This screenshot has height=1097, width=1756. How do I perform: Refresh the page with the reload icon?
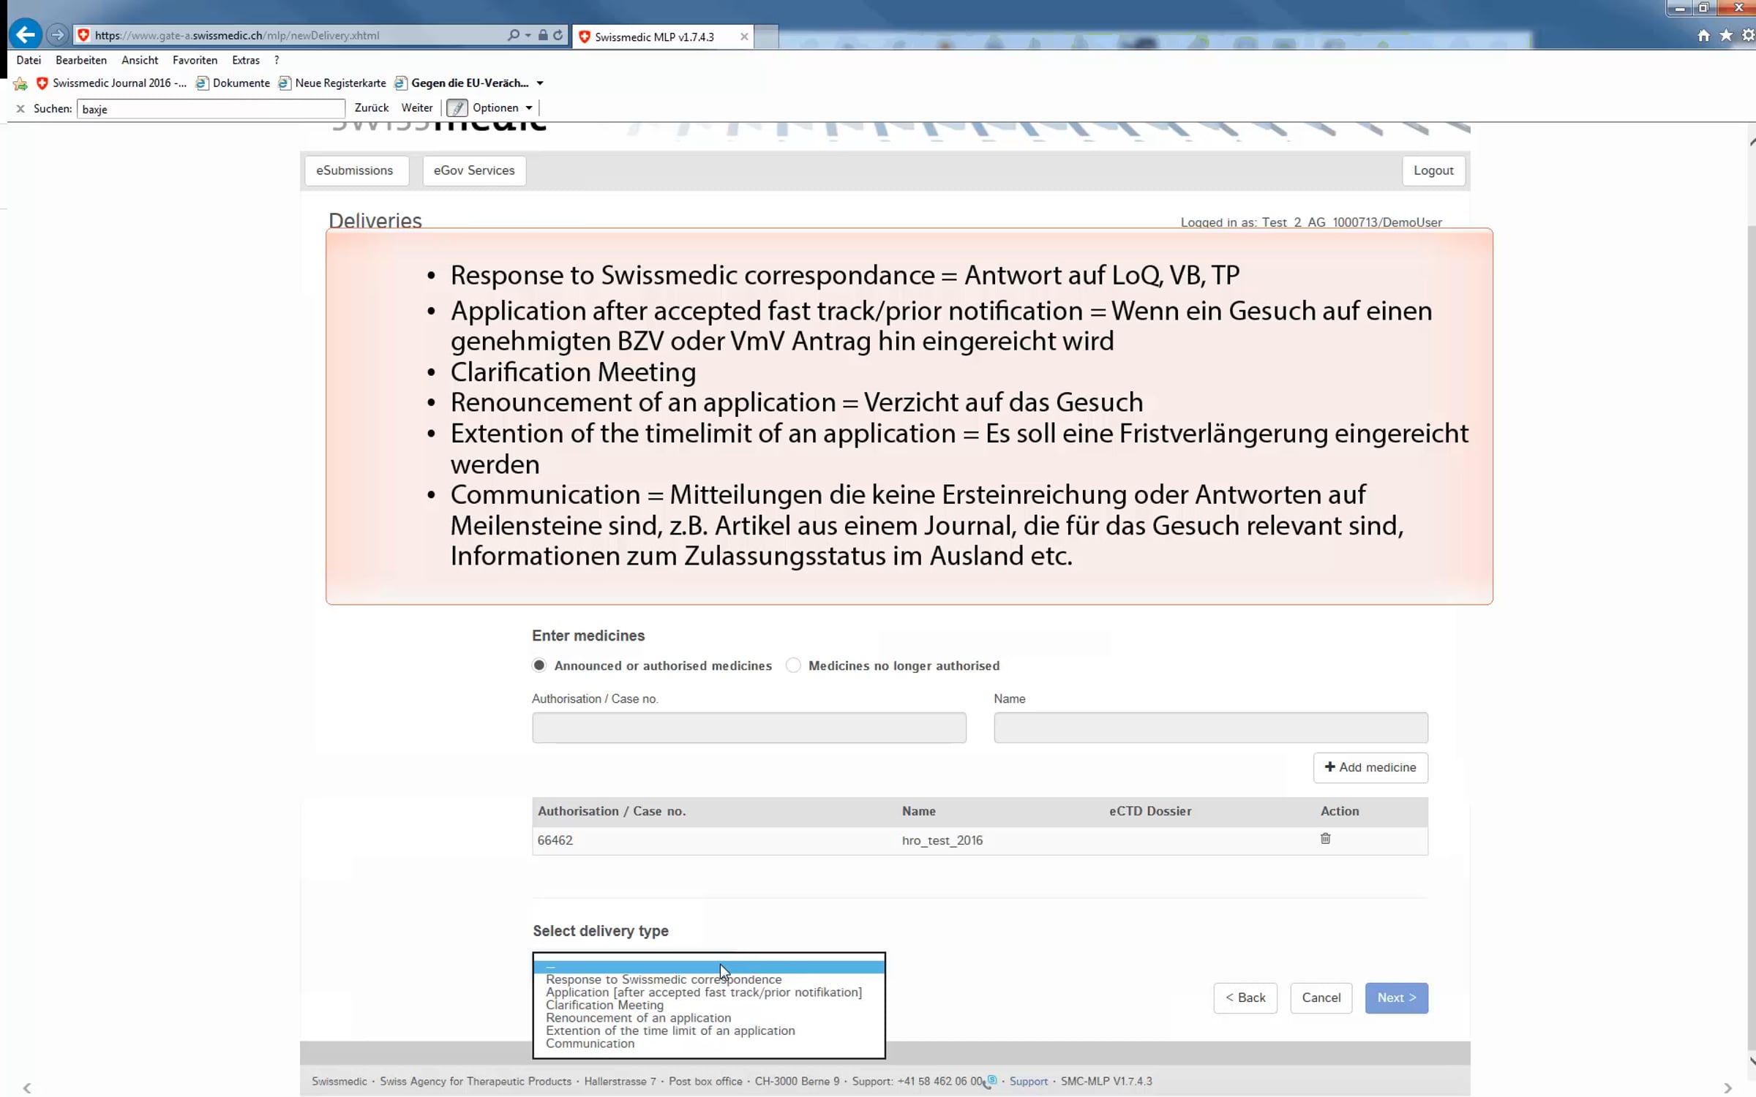(x=558, y=35)
